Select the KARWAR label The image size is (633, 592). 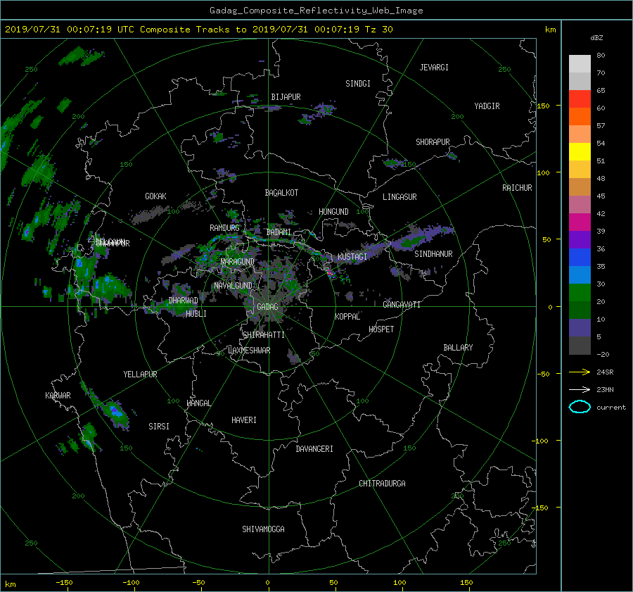[58, 396]
